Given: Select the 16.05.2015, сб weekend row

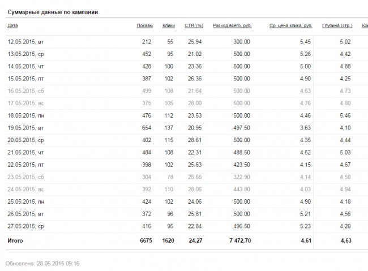Looking at the screenshot, I should click(x=187, y=91).
